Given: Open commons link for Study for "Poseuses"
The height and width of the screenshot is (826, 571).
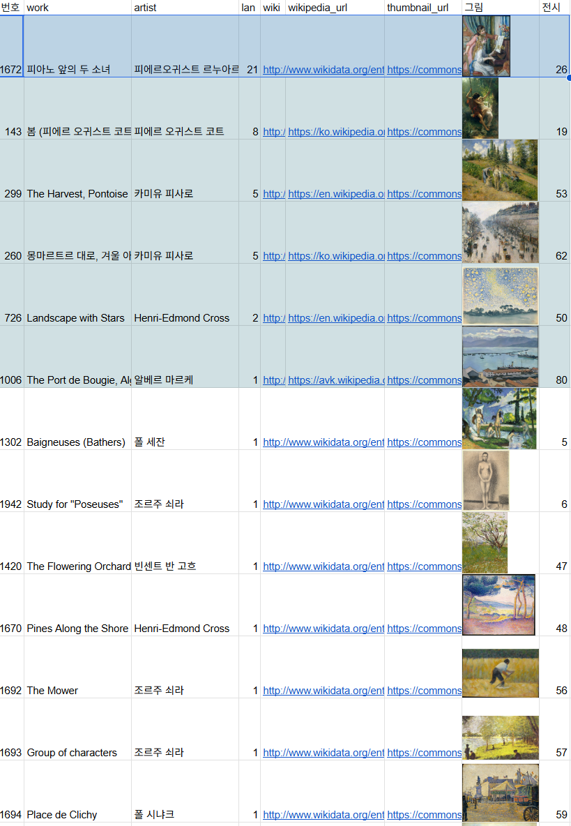Looking at the screenshot, I should point(424,504).
